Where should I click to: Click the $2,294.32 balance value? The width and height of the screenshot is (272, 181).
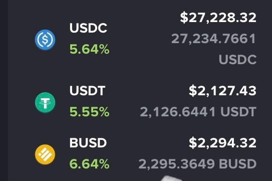click(x=222, y=143)
